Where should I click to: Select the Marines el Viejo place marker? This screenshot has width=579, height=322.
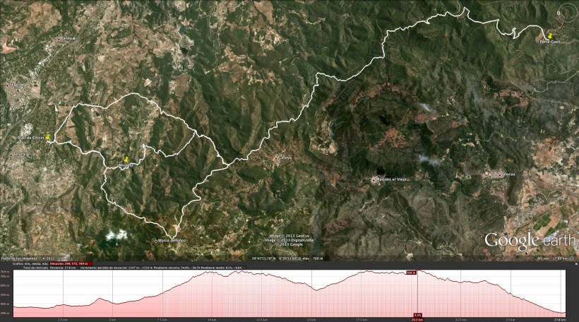(374, 179)
